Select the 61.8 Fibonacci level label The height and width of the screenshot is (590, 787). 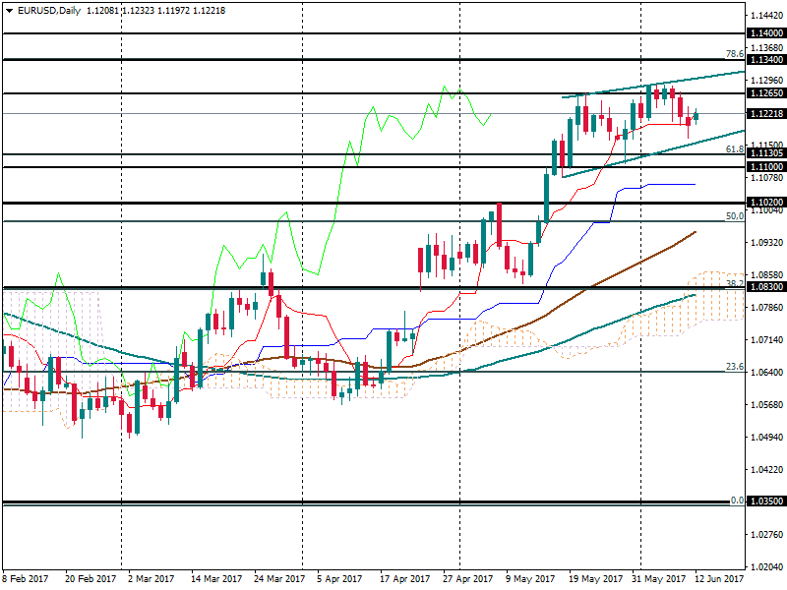click(733, 149)
